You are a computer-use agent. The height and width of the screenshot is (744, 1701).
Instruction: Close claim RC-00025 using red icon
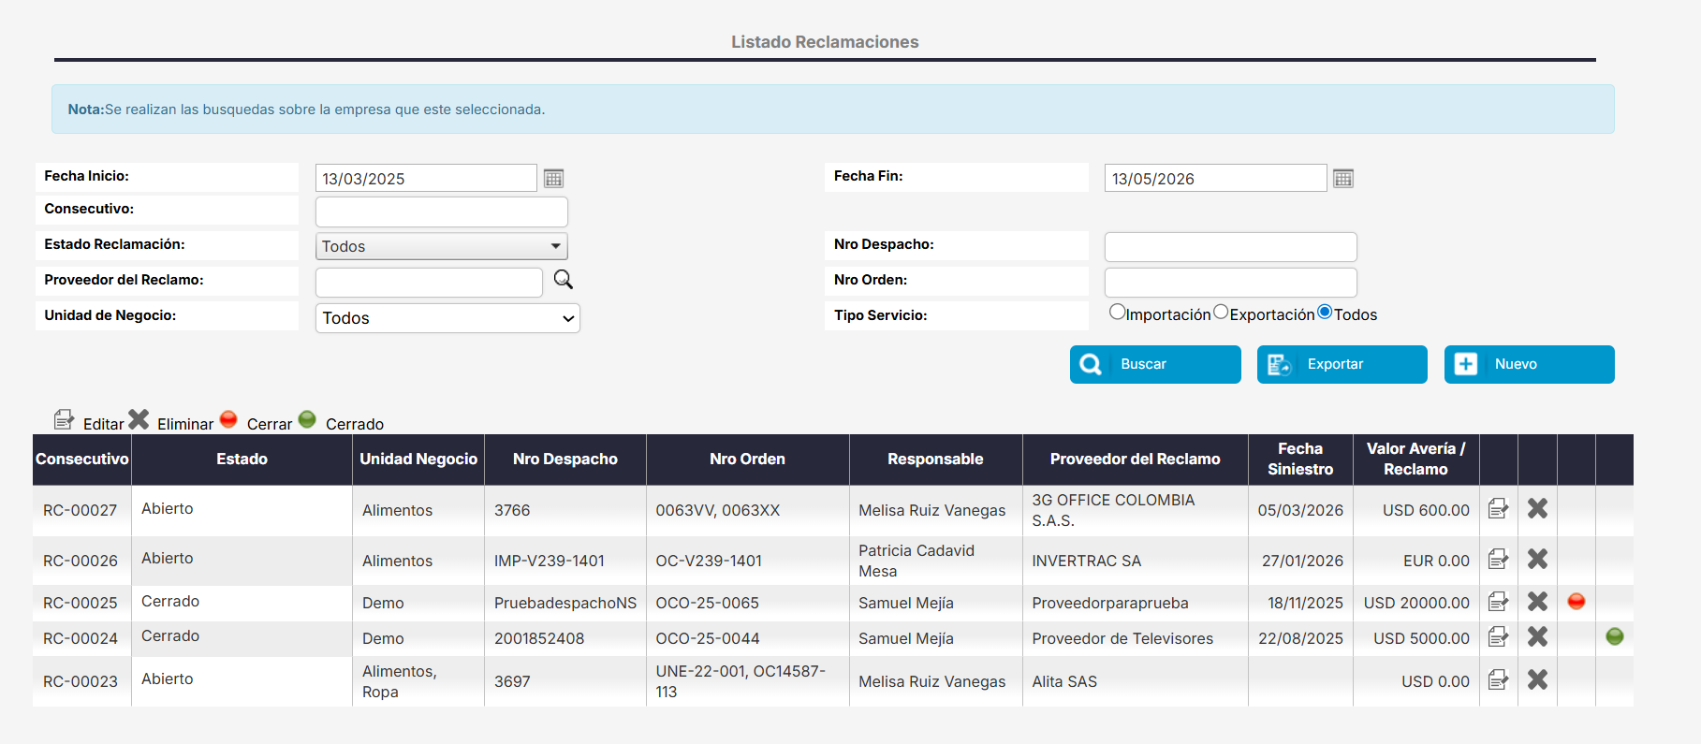click(1576, 602)
